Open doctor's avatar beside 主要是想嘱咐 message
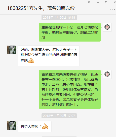 click(107, 27)
